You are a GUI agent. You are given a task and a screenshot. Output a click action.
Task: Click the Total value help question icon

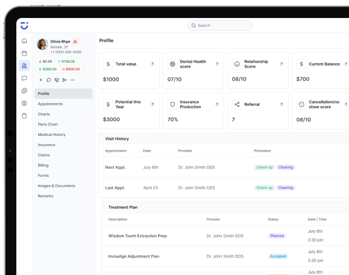click(153, 64)
